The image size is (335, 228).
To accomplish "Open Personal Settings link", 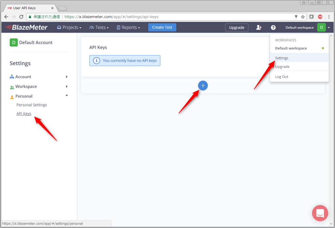I will (x=32, y=105).
